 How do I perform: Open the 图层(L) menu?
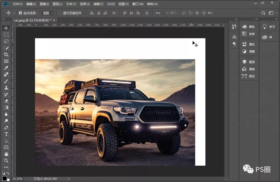57,4
